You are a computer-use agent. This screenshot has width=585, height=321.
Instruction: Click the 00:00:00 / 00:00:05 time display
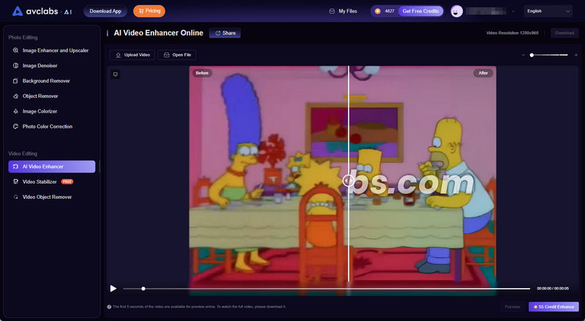click(553, 289)
